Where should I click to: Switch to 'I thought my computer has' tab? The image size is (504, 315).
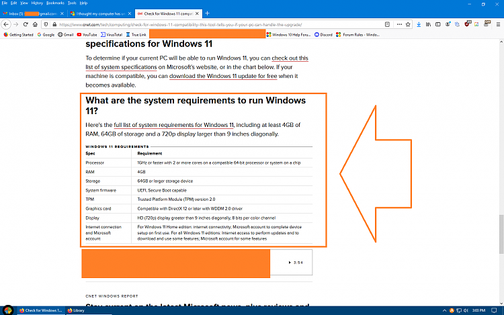point(101,13)
